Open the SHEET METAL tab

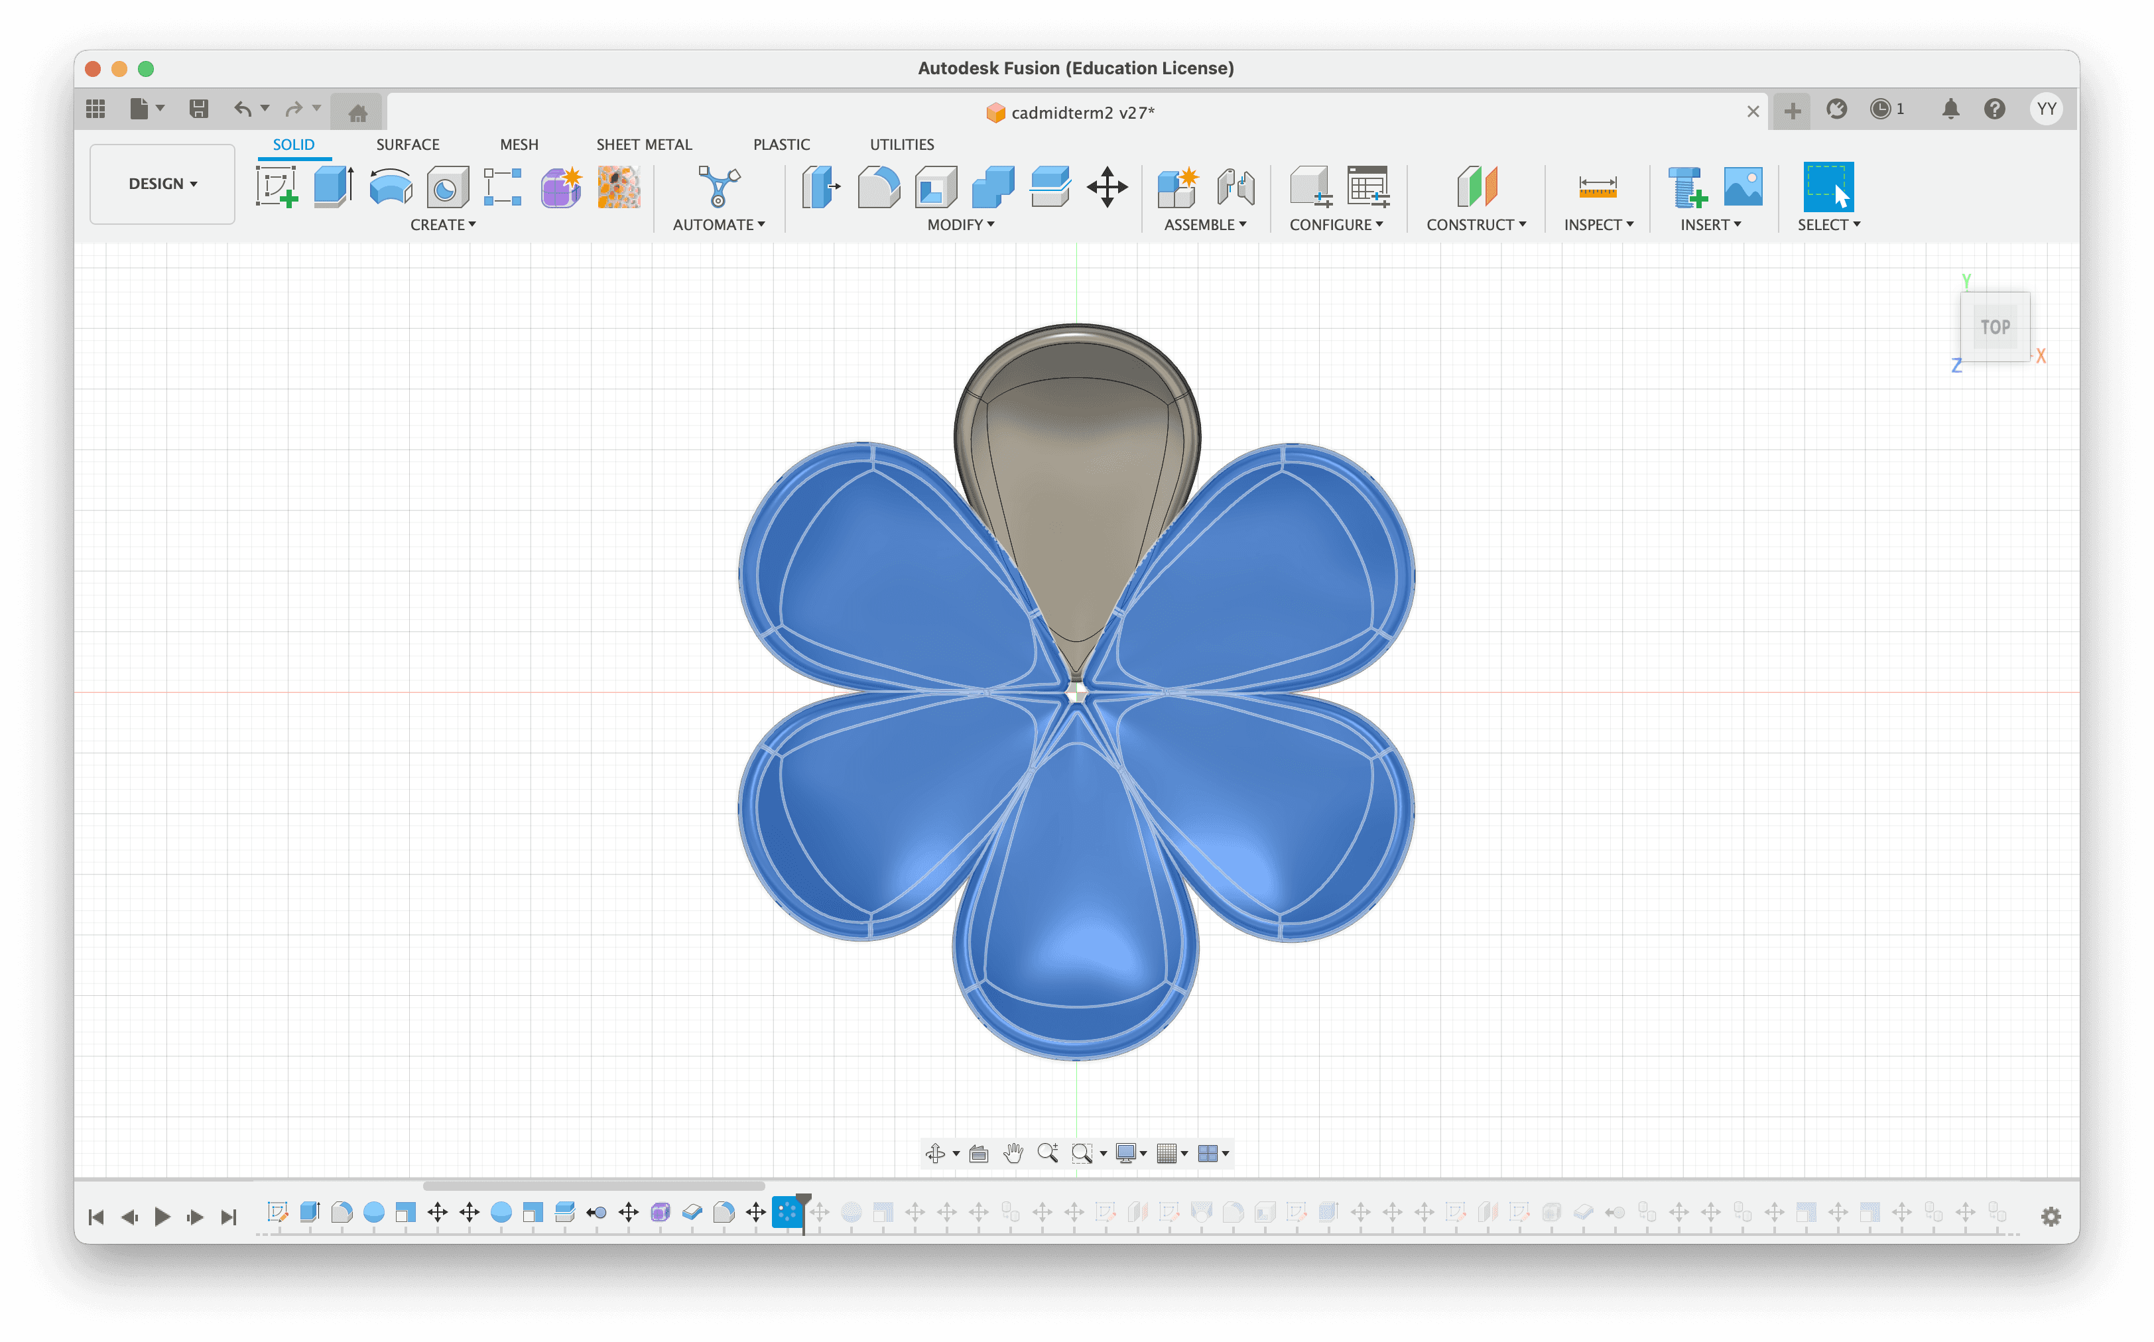643,145
